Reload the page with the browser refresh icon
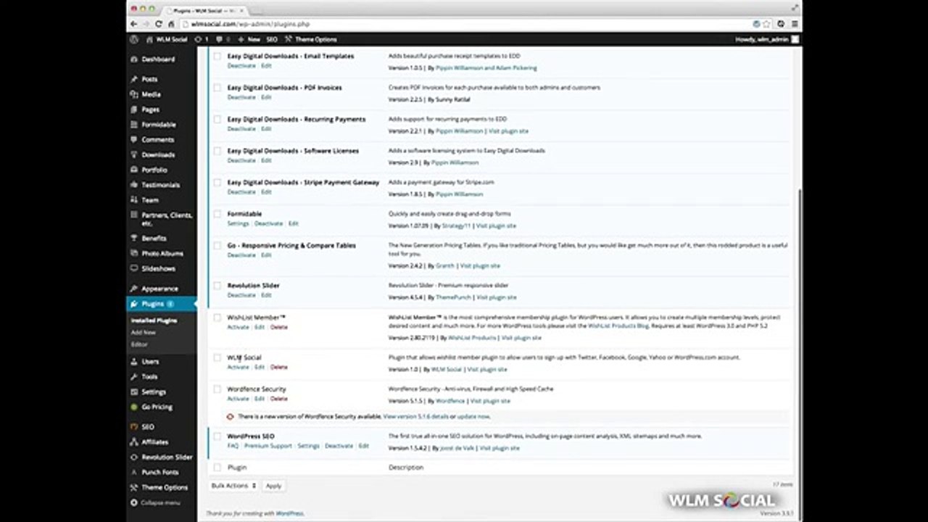Screen dimensions: 928x522 click(159, 24)
